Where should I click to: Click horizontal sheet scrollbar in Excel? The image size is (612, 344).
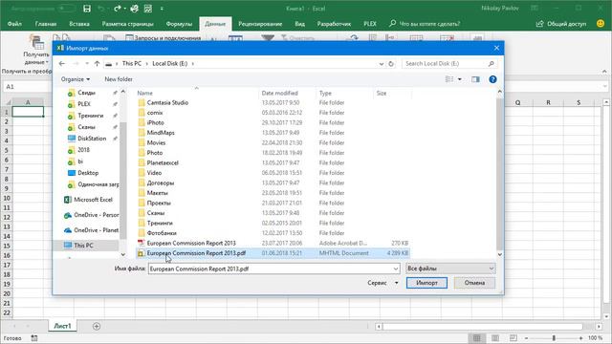(x=482, y=327)
